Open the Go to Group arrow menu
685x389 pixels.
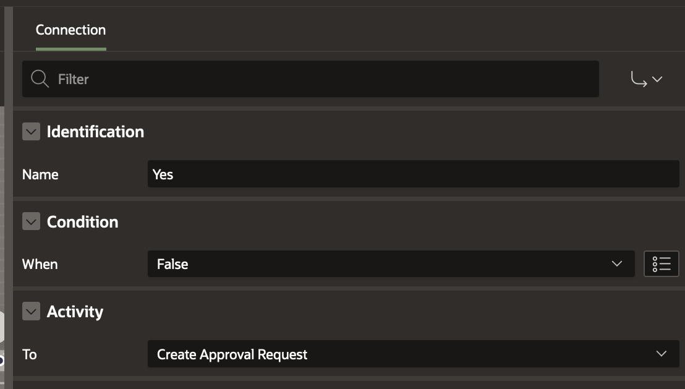coord(646,79)
